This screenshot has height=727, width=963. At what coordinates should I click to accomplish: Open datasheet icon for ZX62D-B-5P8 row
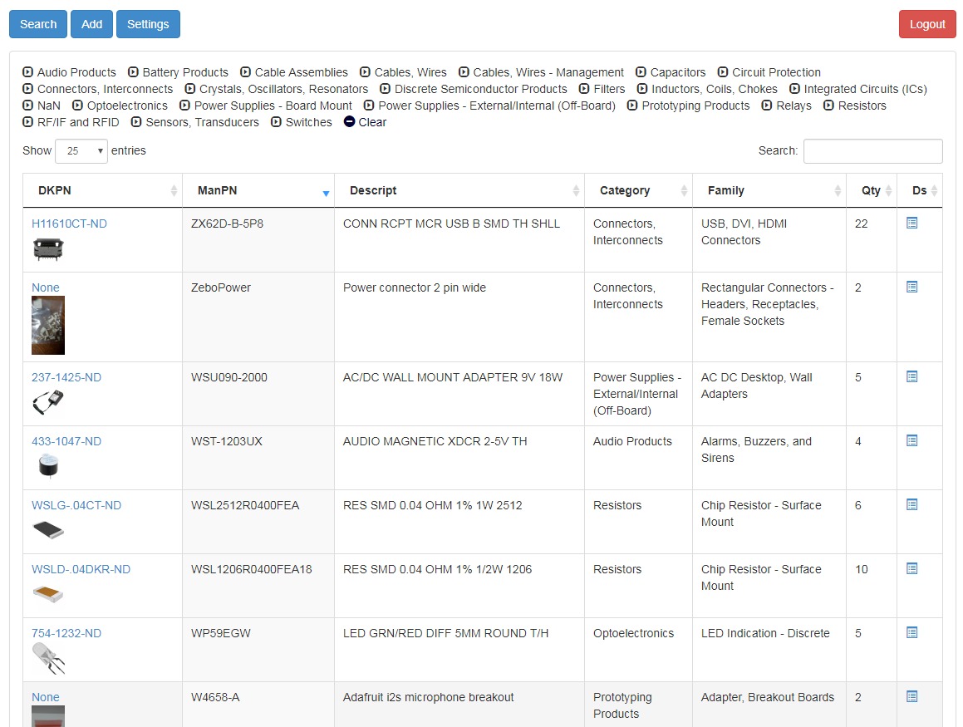(x=911, y=224)
